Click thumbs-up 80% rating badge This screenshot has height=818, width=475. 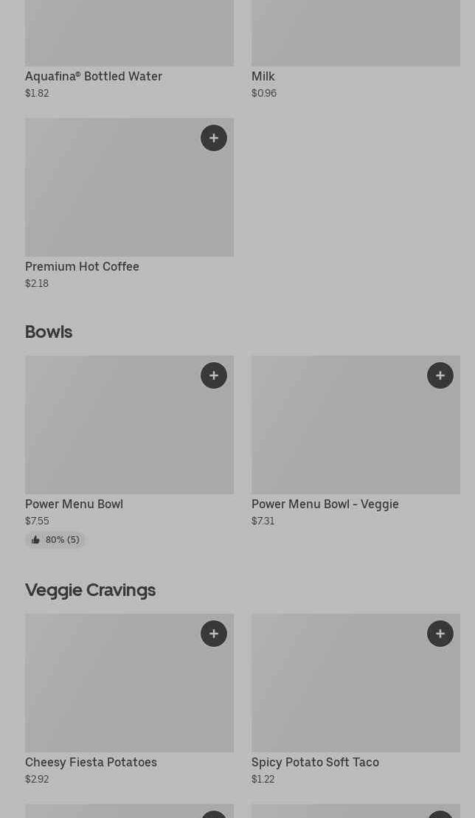55,539
